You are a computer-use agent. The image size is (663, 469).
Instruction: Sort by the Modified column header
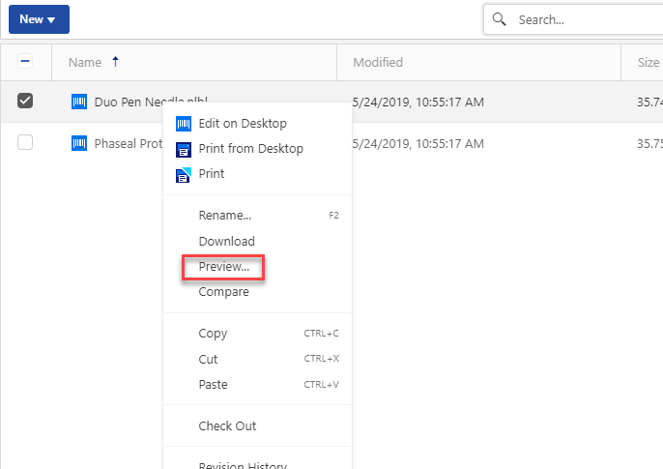[x=378, y=62]
